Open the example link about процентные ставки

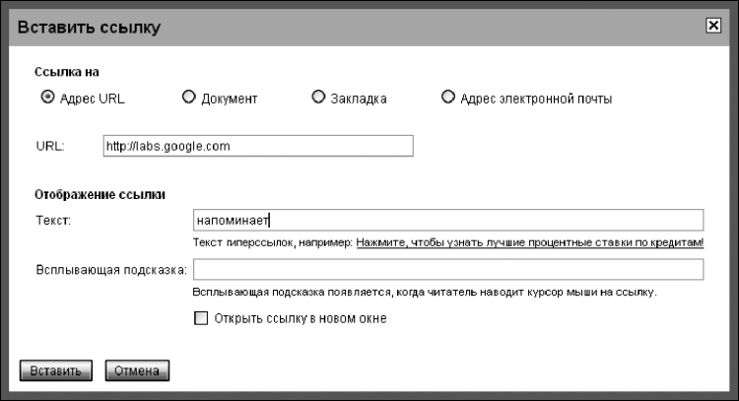click(x=529, y=242)
